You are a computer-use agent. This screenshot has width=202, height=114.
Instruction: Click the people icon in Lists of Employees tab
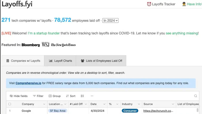(83, 61)
